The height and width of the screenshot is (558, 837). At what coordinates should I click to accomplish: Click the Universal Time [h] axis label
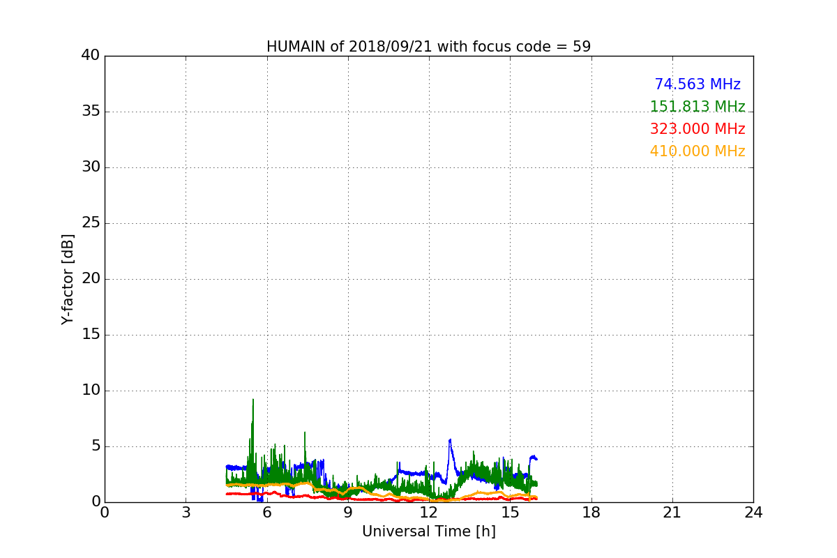tap(428, 531)
